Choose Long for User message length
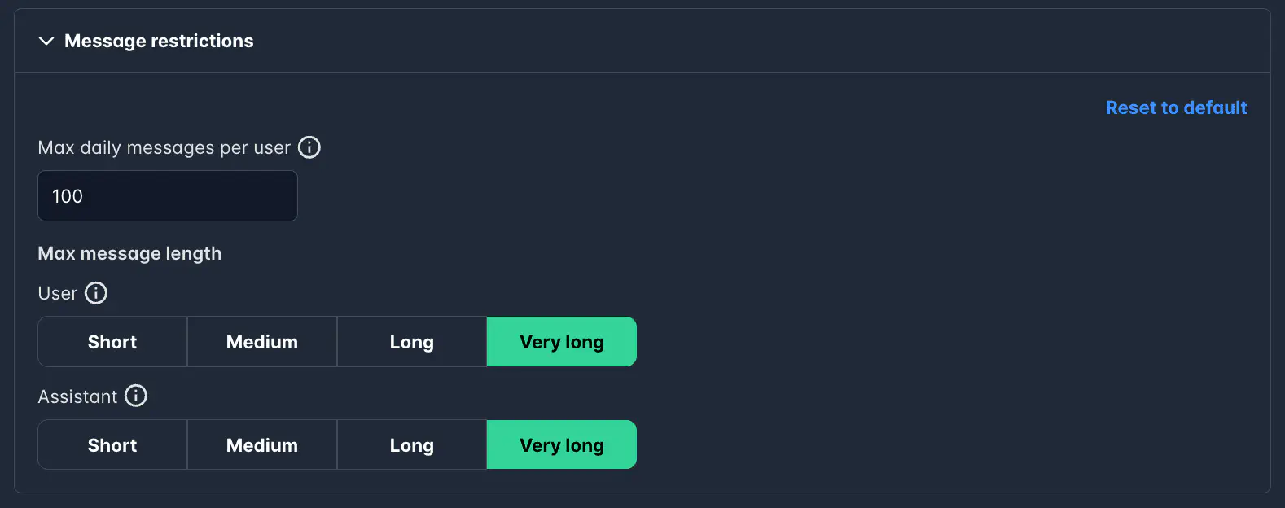Viewport: 1285px width, 508px height. (x=412, y=342)
